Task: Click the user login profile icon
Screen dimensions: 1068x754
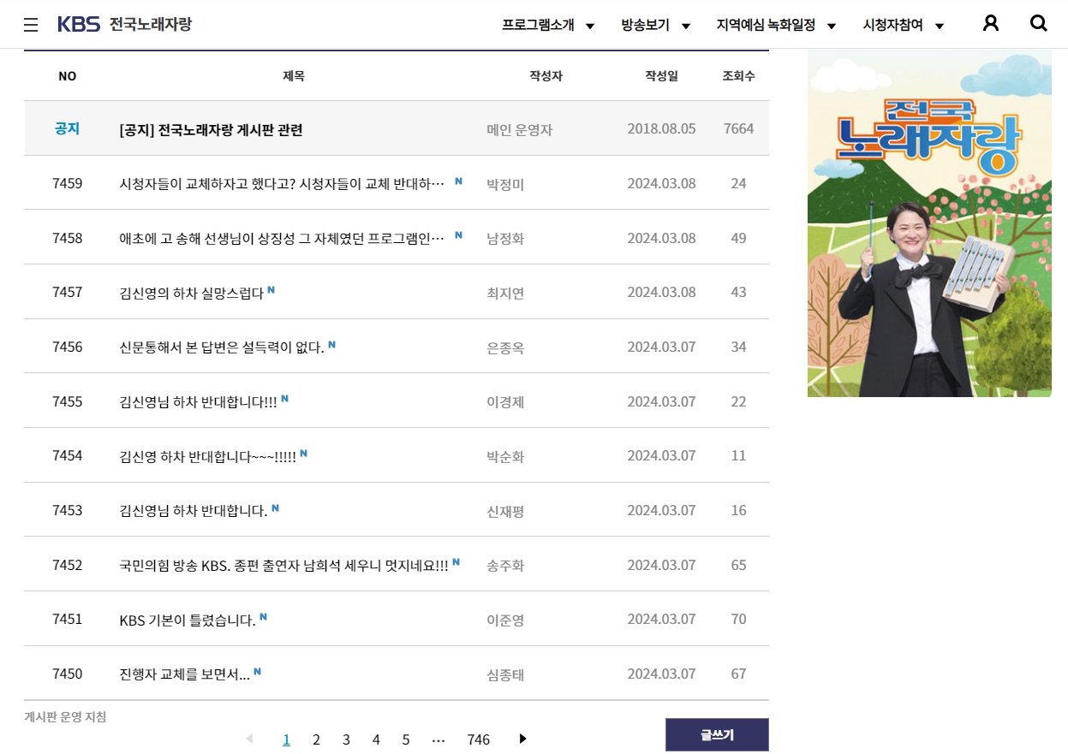Action: [x=991, y=24]
